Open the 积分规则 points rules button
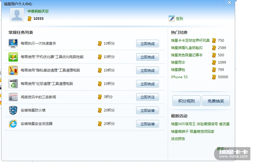Viewport: 253px width, 162px height. click(186, 101)
